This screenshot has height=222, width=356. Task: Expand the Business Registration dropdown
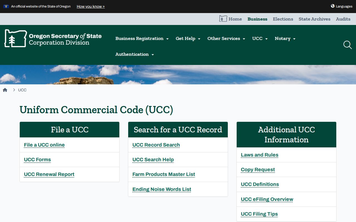[142, 39]
